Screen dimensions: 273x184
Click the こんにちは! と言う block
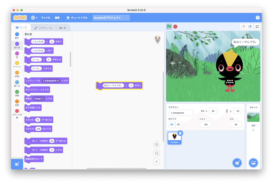tap(39, 51)
